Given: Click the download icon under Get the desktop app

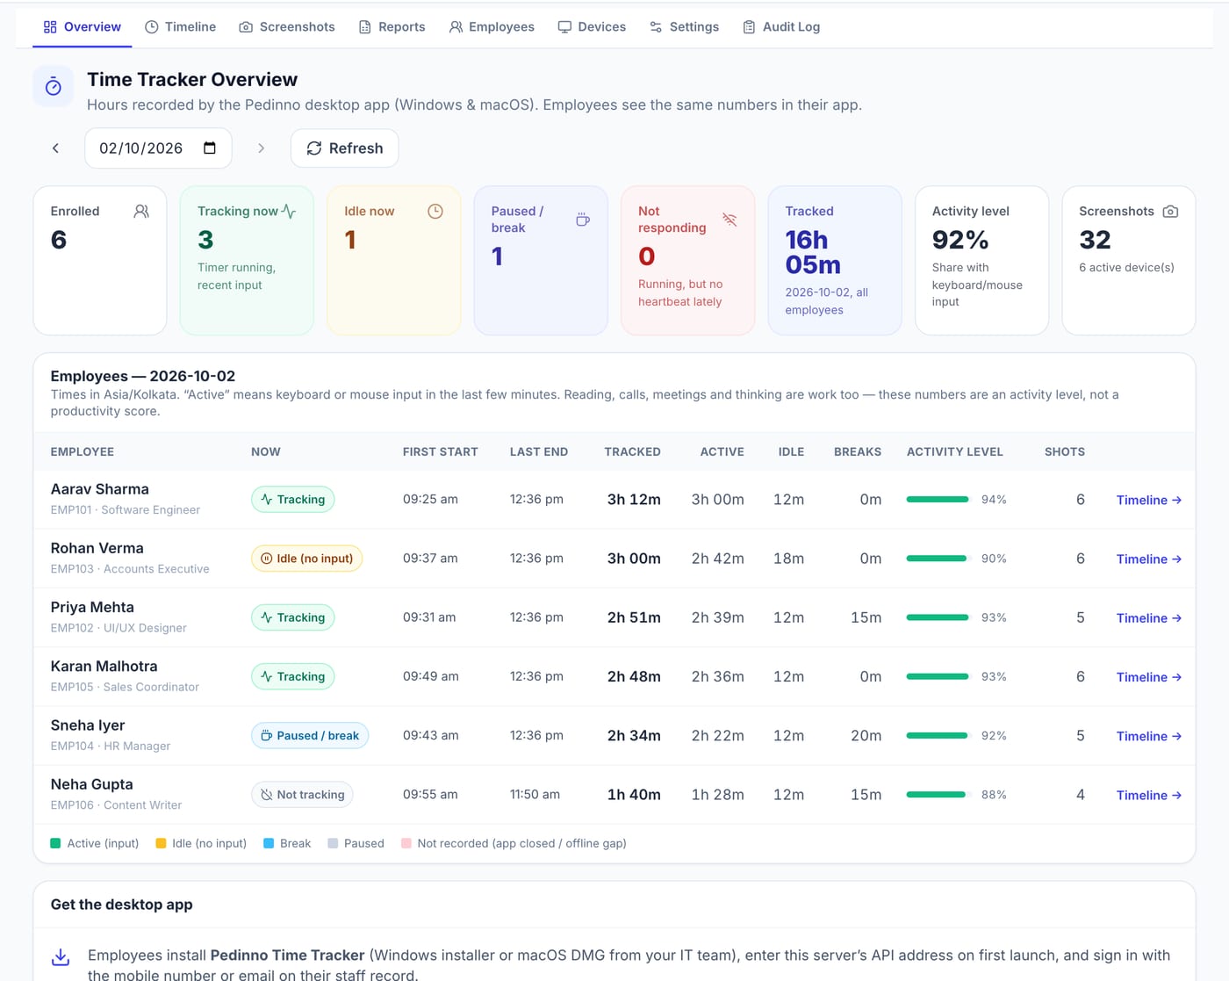Looking at the screenshot, I should point(61,957).
